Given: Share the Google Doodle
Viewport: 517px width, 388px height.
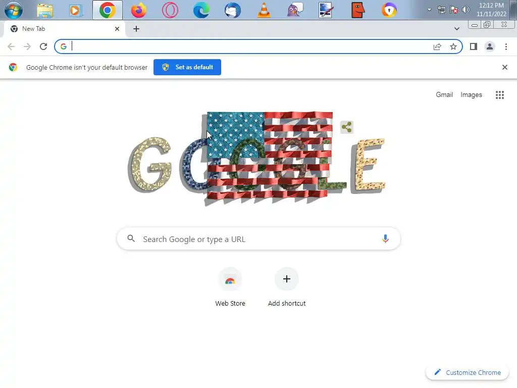Looking at the screenshot, I should [346, 127].
